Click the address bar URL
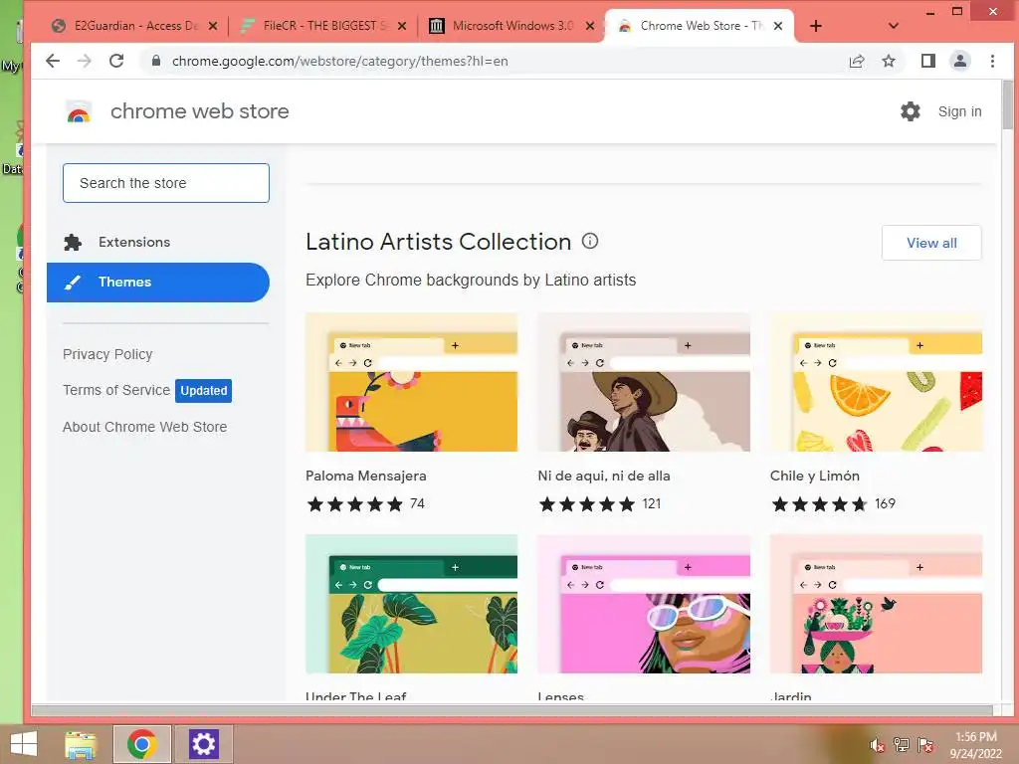This screenshot has width=1019, height=764. (340, 61)
